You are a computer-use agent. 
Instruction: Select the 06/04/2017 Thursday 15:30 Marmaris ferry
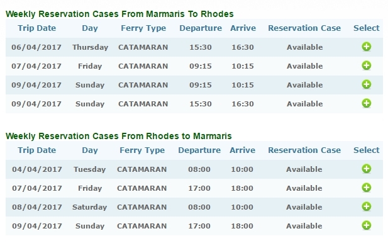tap(367, 47)
